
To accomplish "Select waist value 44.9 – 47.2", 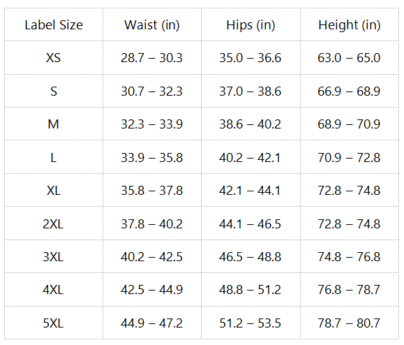I will [151, 323].
